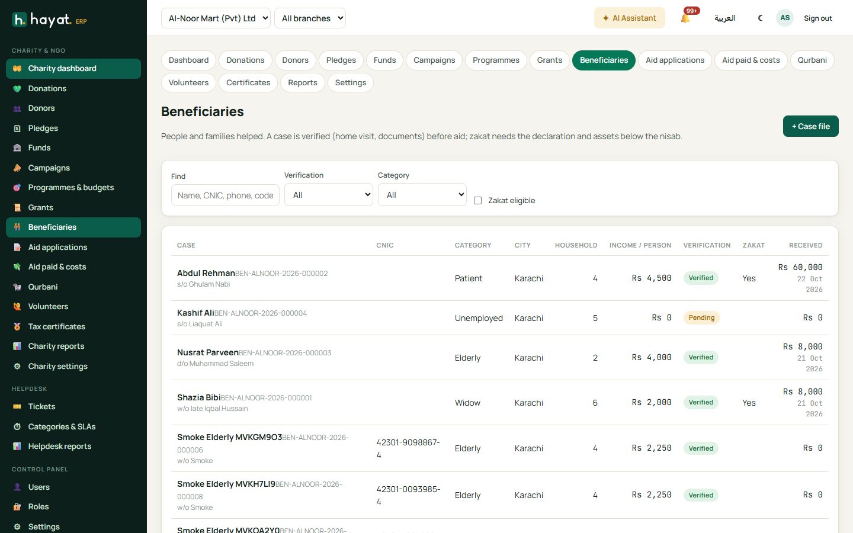This screenshot has height=533, width=853.
Task: Expand the Category filter dropdown
Action: [x=422, y=195]
